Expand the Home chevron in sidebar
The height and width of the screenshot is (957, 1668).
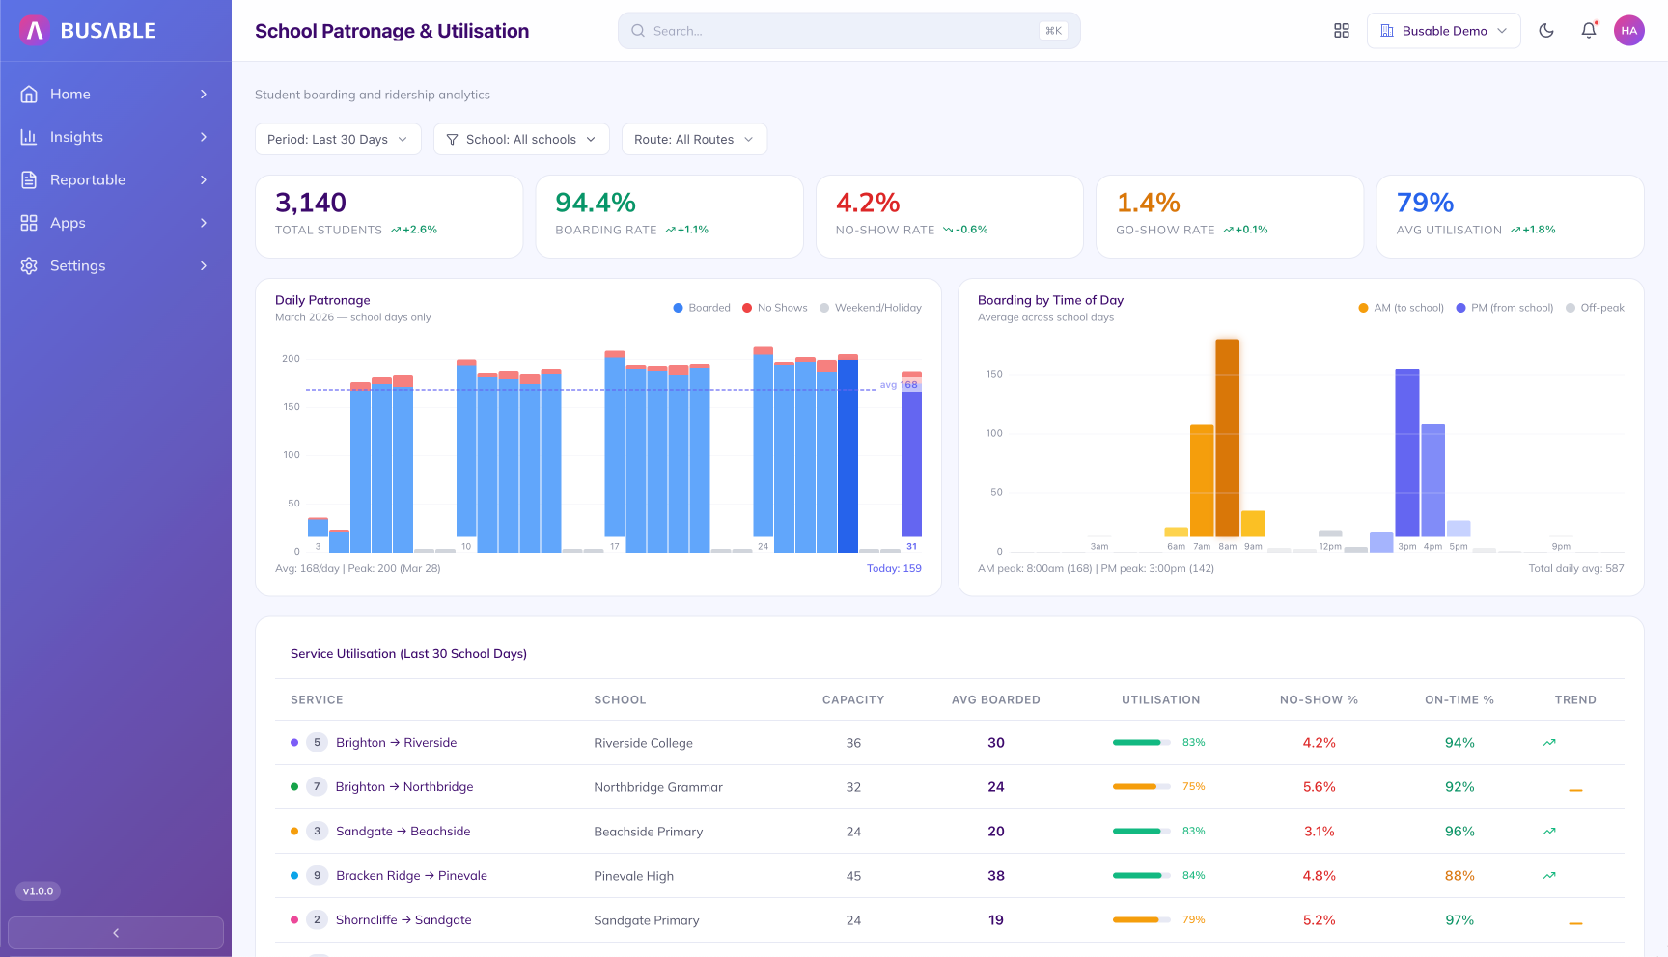click(204, 95)
